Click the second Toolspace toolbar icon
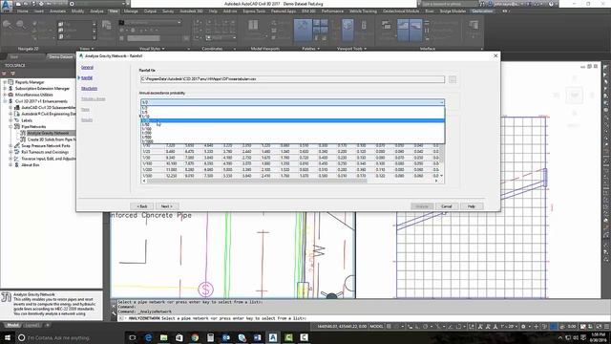Image resolution: width=611 pixels, height=344 pixels. click(12, 74)
